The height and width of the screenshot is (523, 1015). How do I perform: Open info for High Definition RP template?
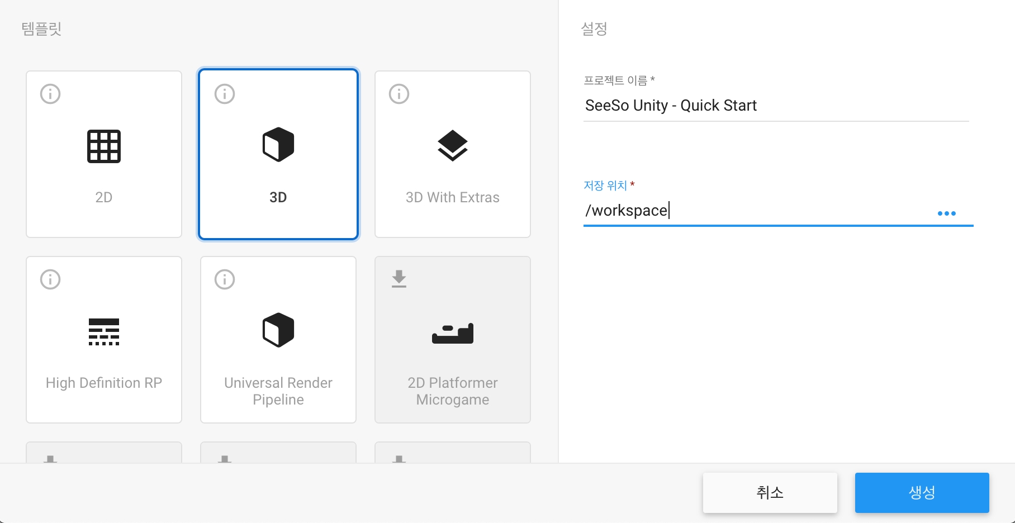tap(50, 279)
